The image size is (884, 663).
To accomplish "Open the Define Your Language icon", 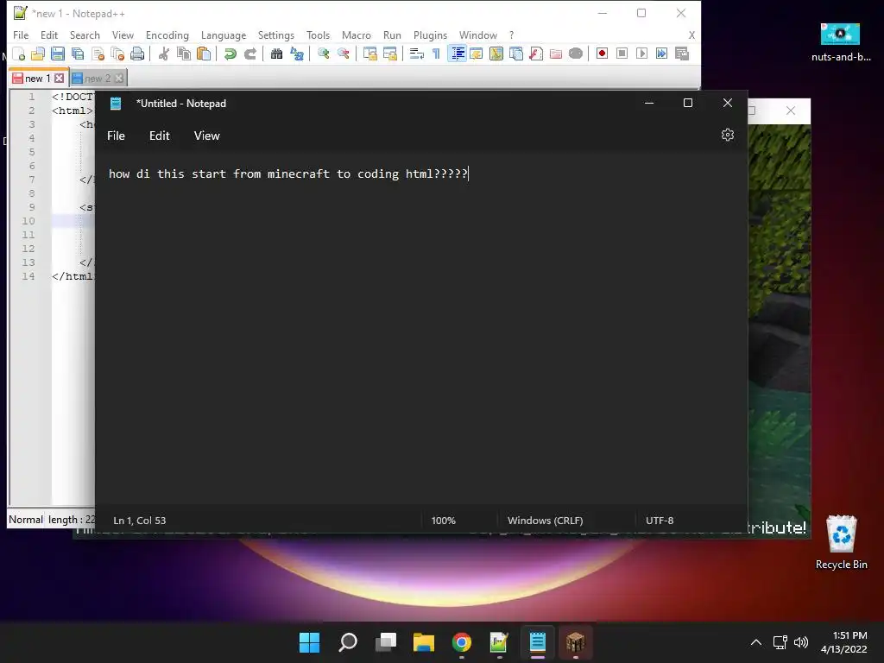I will [477, 54].
